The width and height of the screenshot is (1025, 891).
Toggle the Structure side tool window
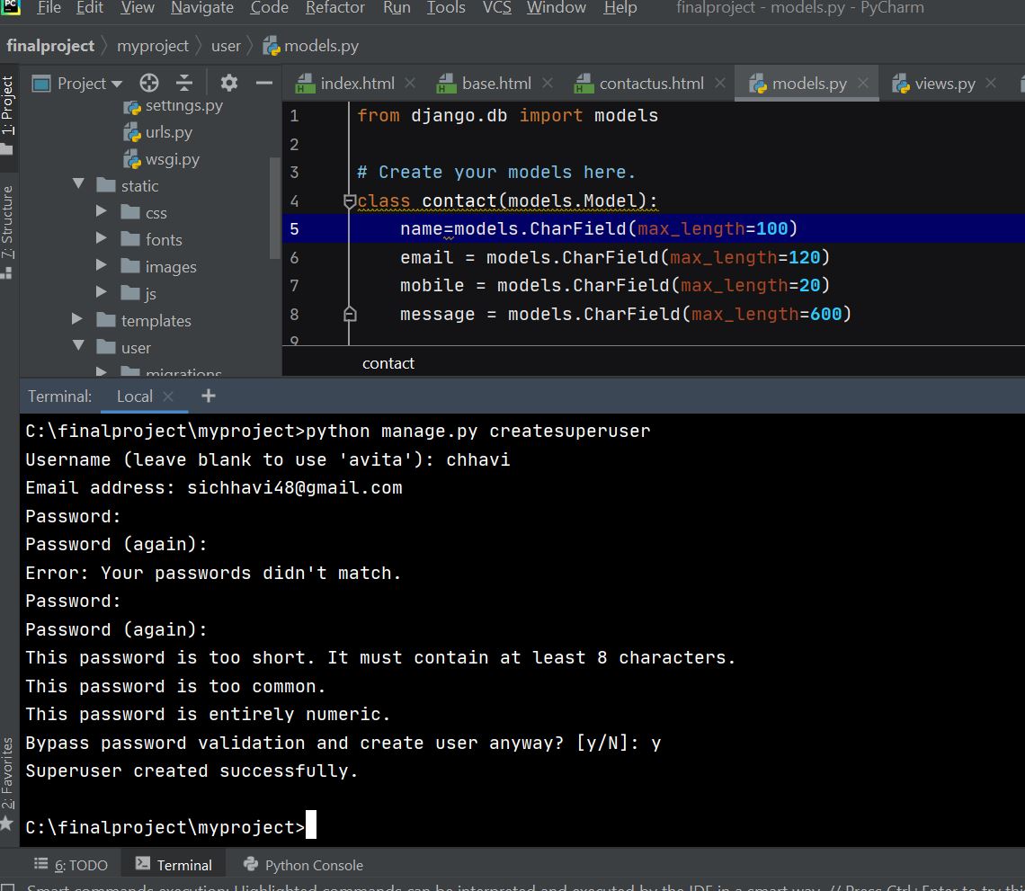click(7, 232)
